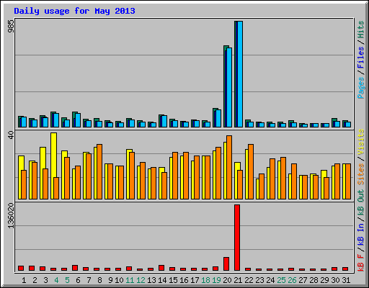Click the Sites legend label

(361, 174)
